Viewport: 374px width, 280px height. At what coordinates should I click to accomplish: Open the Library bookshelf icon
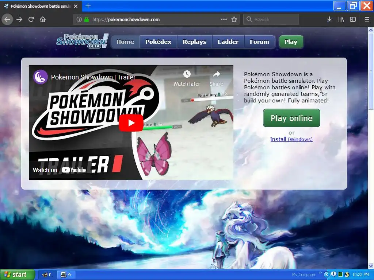click(x=341, y=19)
